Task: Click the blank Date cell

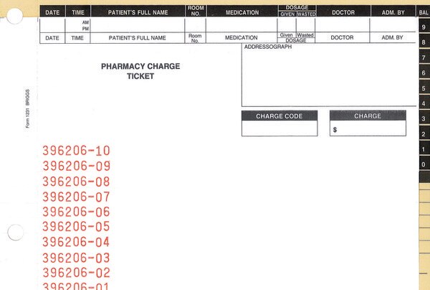Action: pyautogui.click(x=52, y=25)
